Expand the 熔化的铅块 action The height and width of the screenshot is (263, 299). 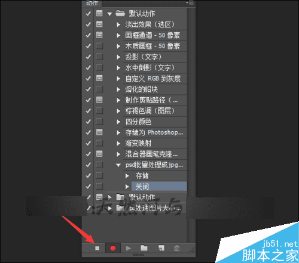click(x=118, y=89)
